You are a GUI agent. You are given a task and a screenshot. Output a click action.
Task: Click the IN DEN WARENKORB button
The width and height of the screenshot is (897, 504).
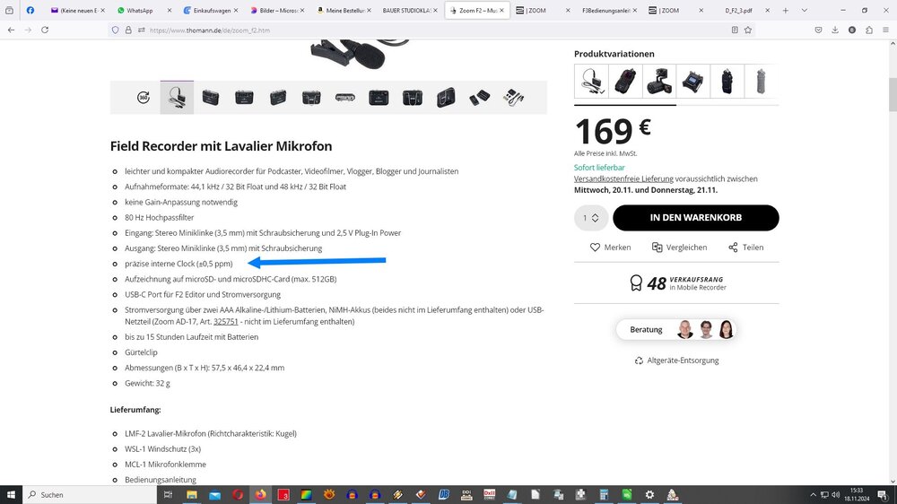point(696,218)
